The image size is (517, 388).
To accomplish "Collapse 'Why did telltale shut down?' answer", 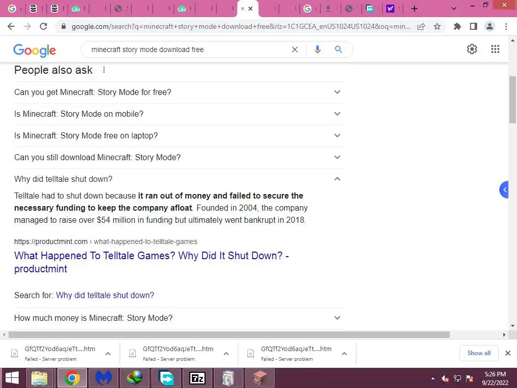I will (178, 179).
